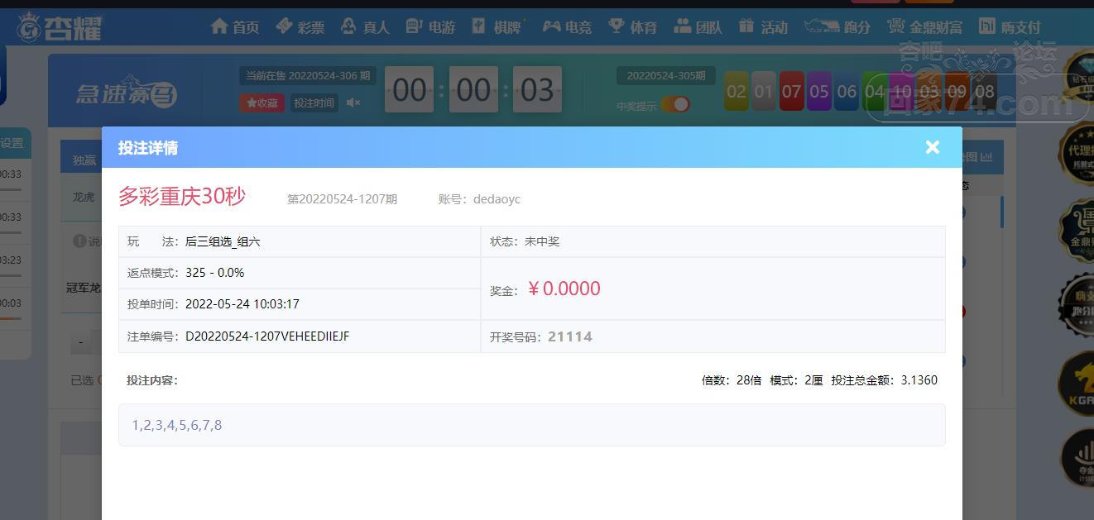The image size is (1094, 520).
Task: Open the 彩票 lottery menu
Action: (300, 26)
